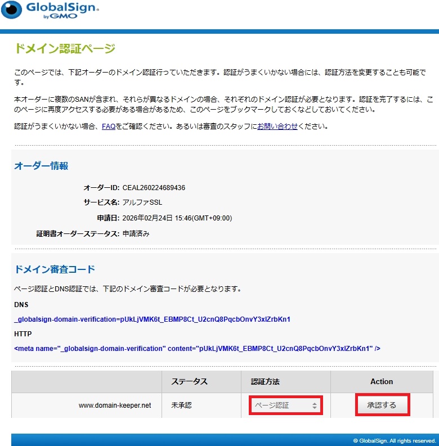Click the ドメイン認証ページ page heading
The image size is (439, 446).
click(x=65, y=48)
